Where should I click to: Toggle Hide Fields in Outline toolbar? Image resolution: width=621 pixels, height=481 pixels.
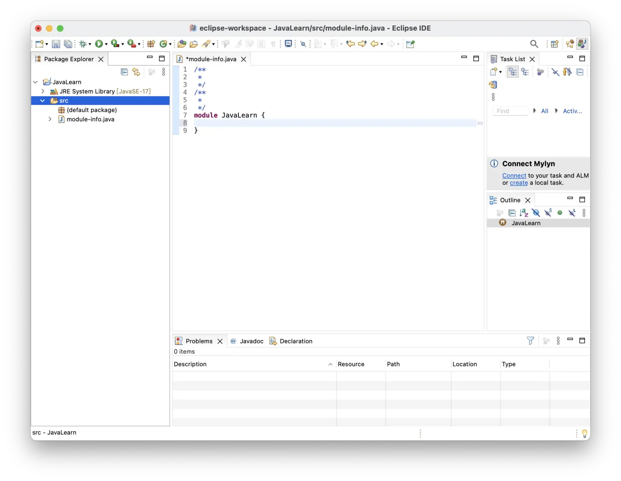pos(536,213)
